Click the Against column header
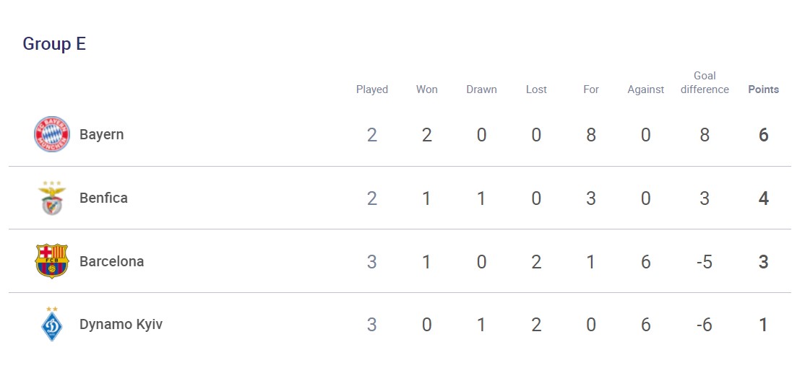805x381 pixels. (x=646, y=89)
